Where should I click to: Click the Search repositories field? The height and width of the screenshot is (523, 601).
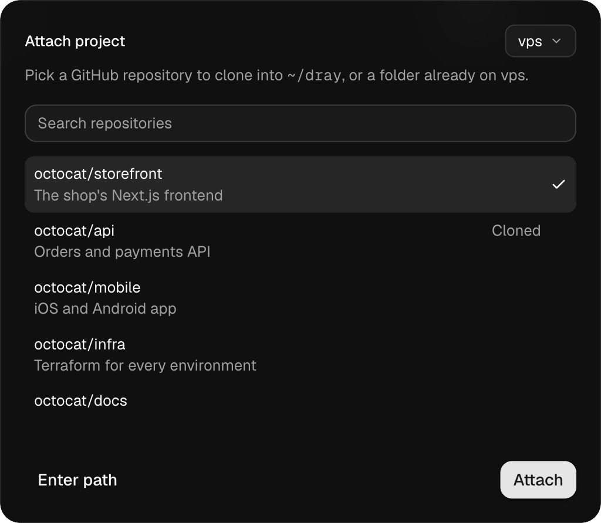pos(300,123)
